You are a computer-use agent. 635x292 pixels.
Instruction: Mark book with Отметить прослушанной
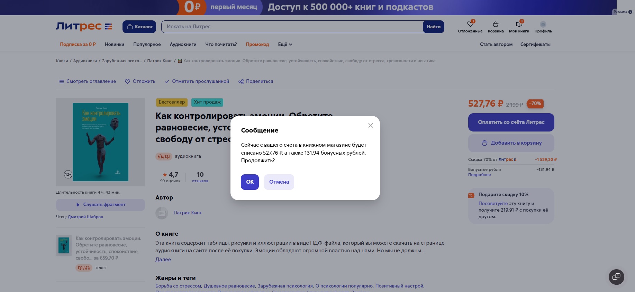tap(197, 81)
